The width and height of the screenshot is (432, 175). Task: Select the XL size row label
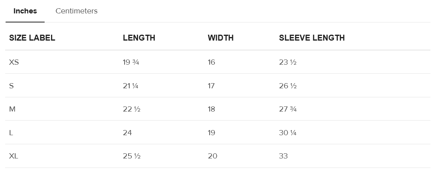click(13, 156)
